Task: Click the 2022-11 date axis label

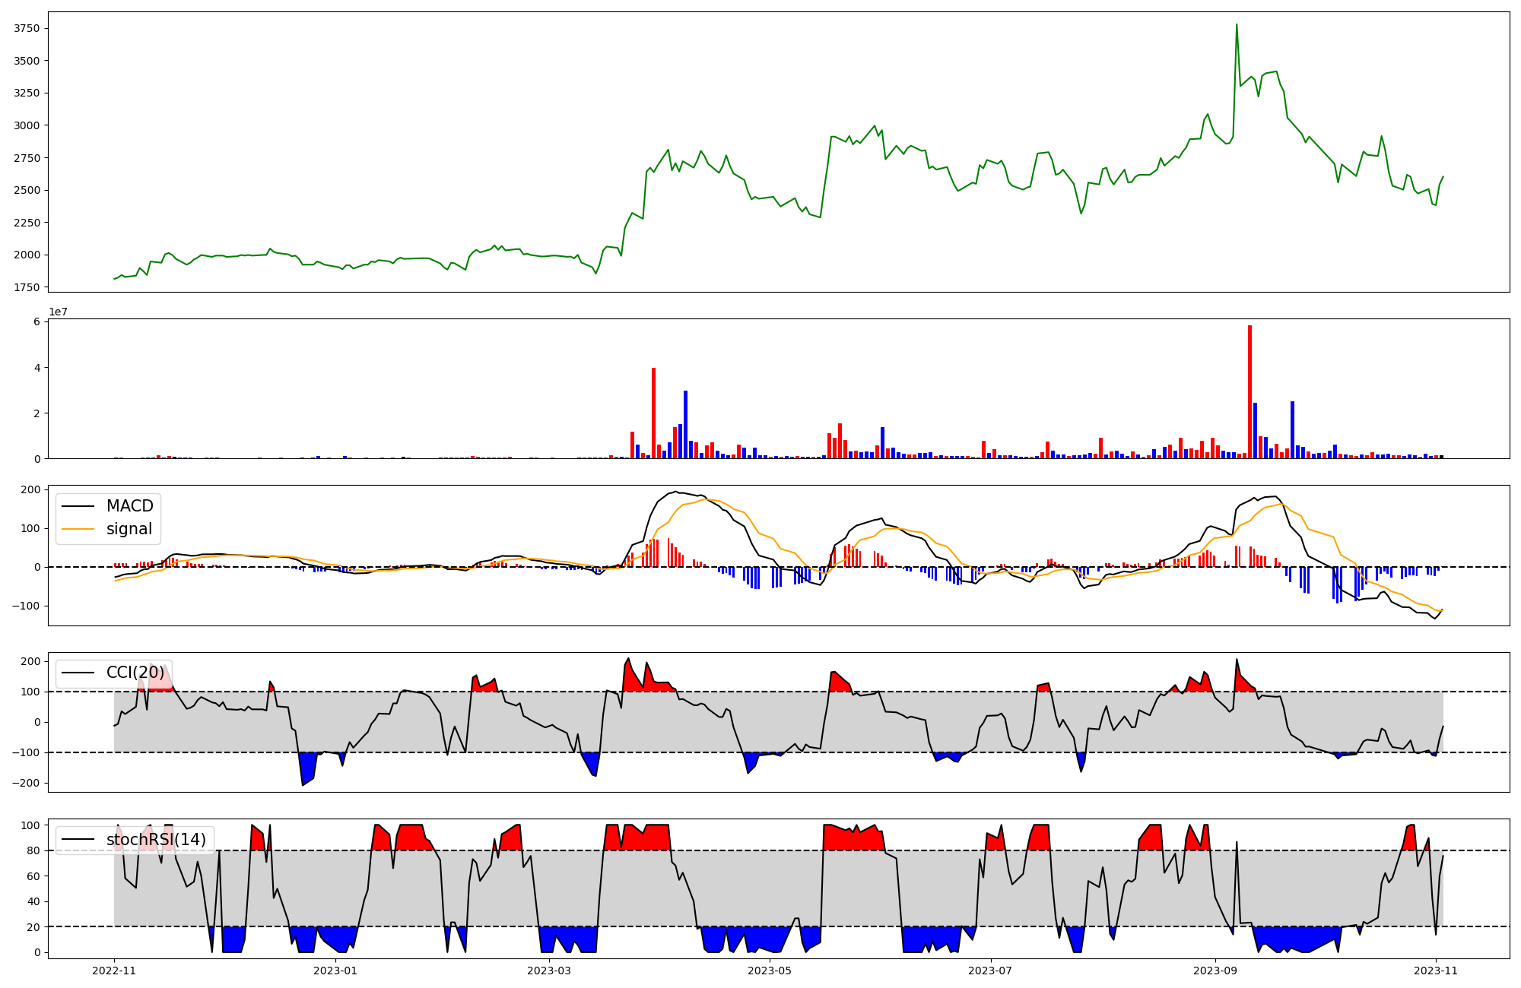Action: [x=114, y=971]
